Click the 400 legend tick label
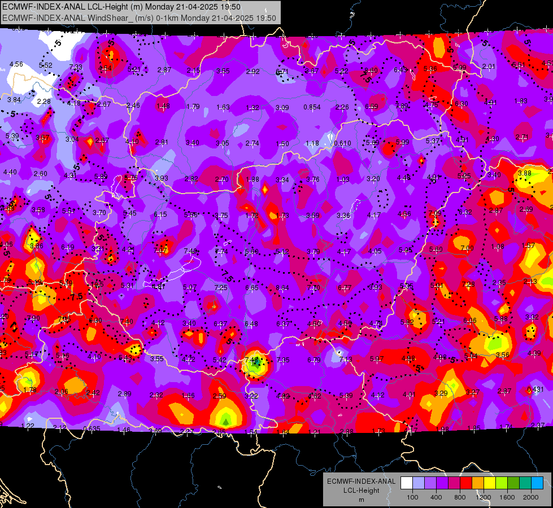The height and width of the screenshot is (508, 553). pyautogui.click(x=436, y=497)
